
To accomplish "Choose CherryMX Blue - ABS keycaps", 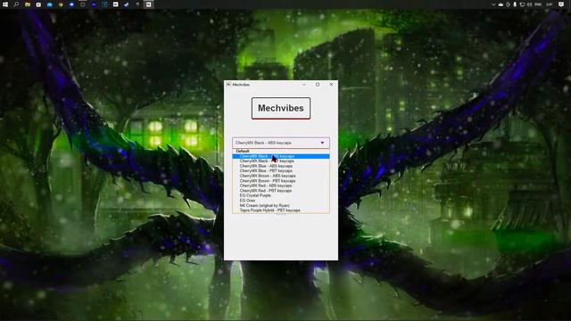I will [x=281, y=166].
